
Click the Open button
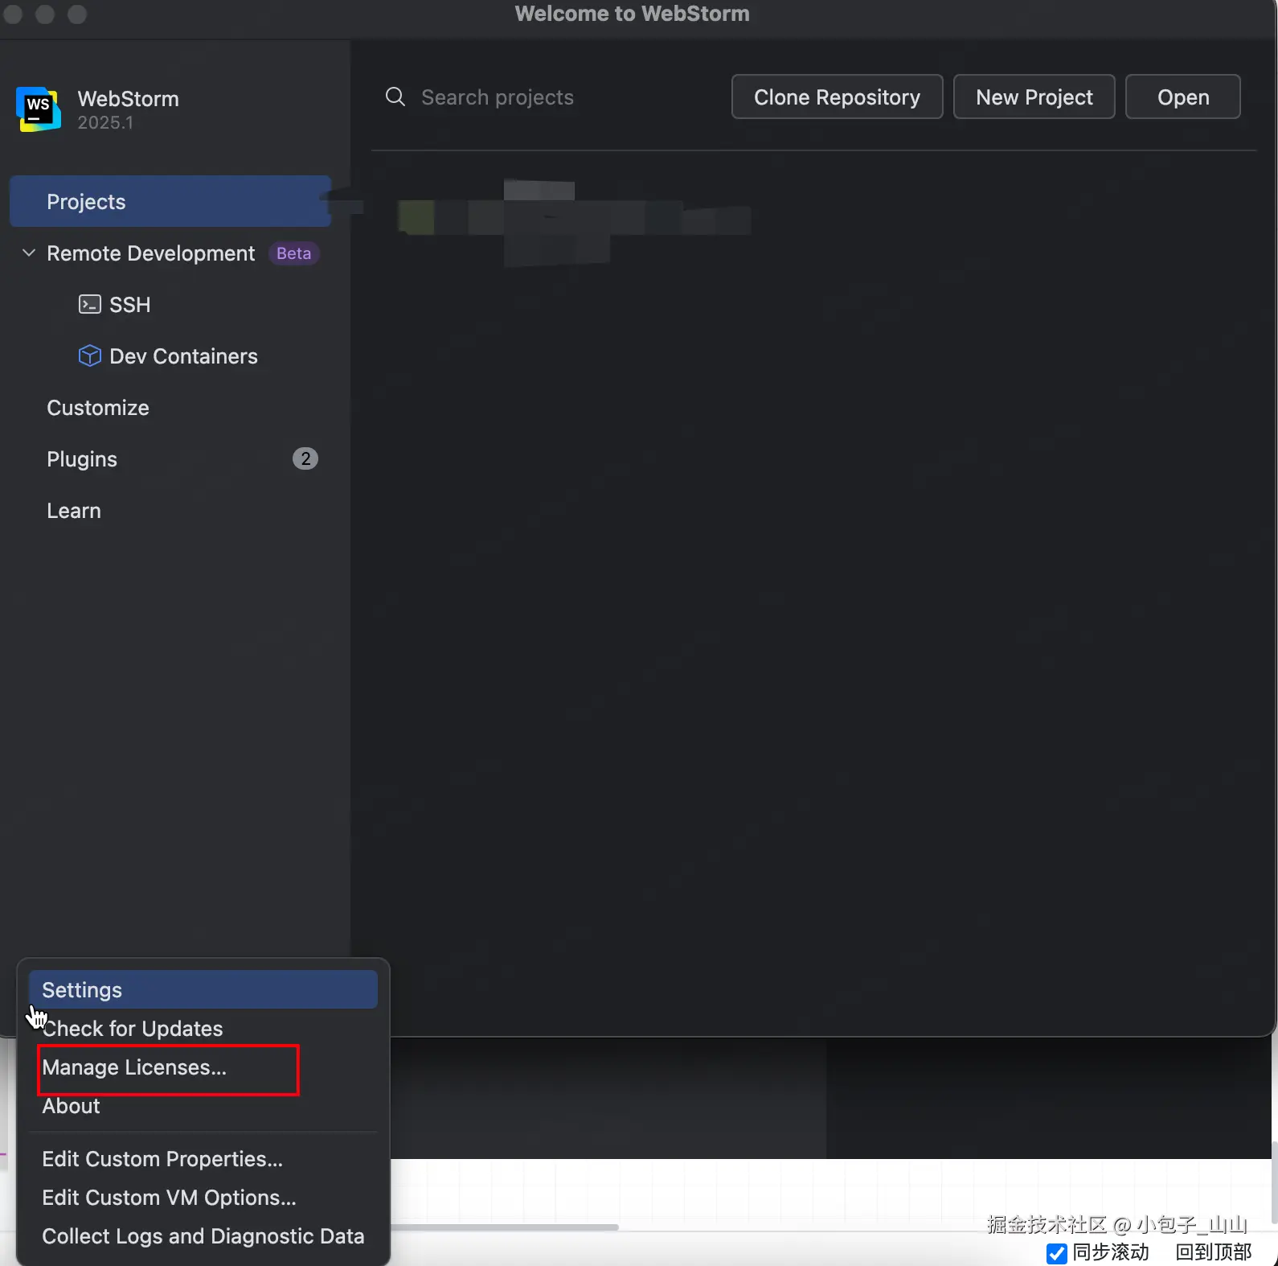tap(1182, 97)
